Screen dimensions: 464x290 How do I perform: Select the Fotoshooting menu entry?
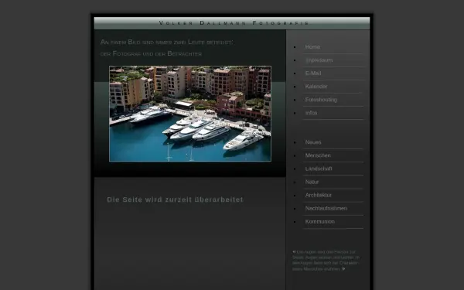(321, 100)
